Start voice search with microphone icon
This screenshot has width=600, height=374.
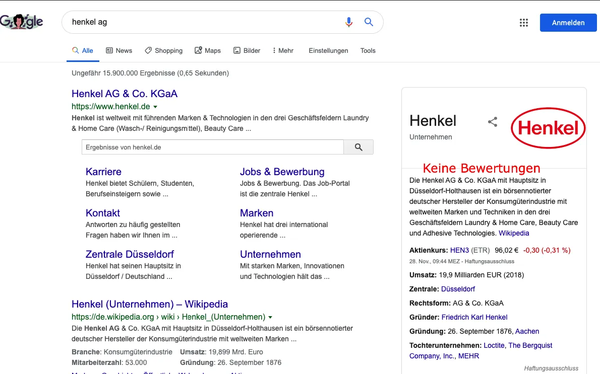pos(348,22)
